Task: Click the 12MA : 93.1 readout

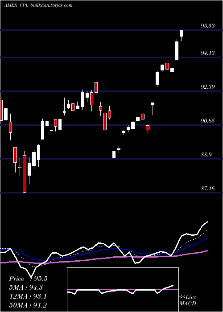Action: pyautogui.click(x=28, y=296)
